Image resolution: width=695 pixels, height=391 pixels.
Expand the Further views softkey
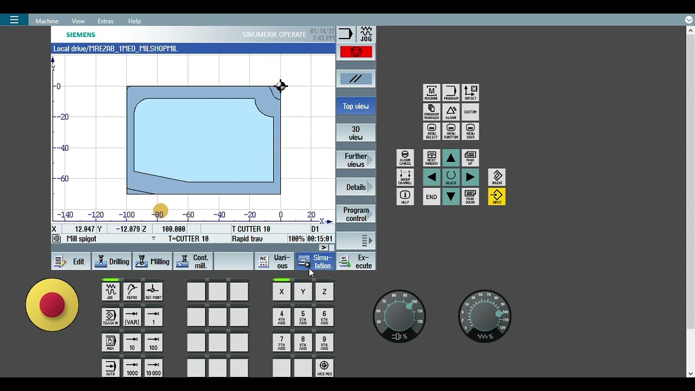[x=356, y=160]
